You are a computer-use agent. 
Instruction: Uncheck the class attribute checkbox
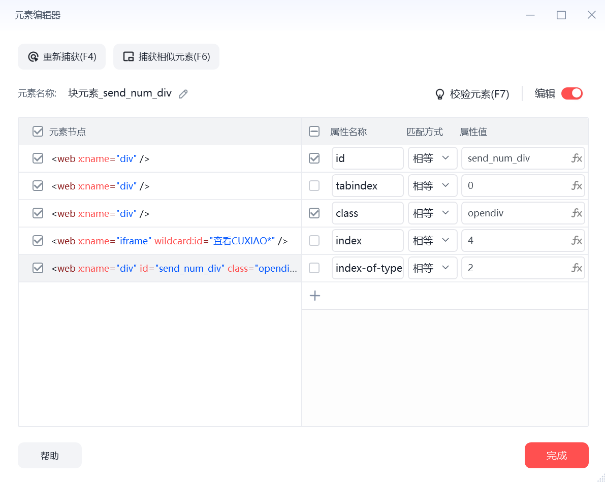click(x=314, y=213)
